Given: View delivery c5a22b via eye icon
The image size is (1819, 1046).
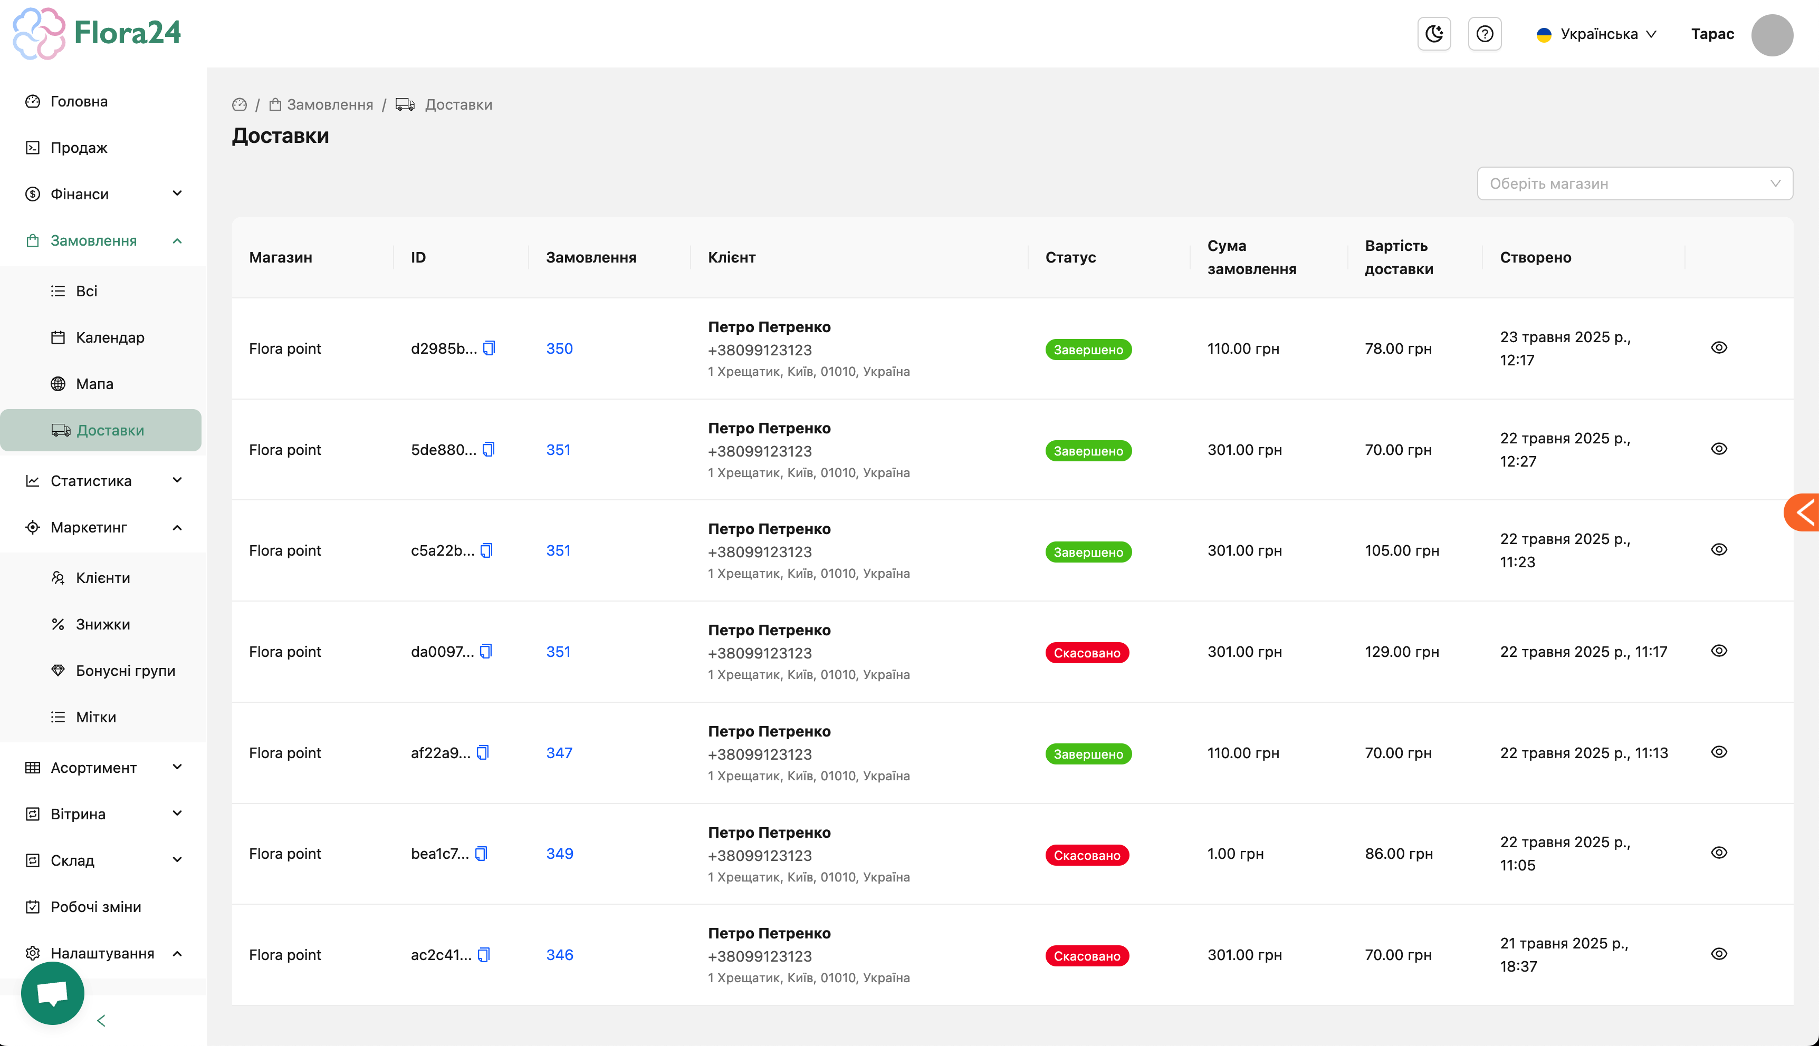Looking at the screenshot, I should (x=1719, y=549).
